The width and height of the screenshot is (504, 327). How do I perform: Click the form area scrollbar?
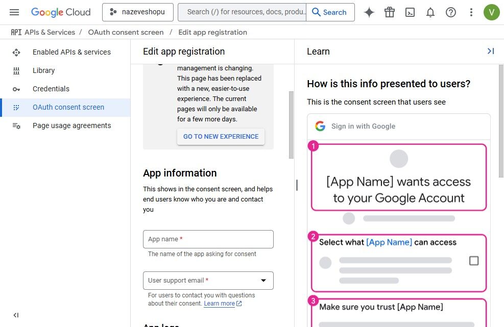[x=291, y=124]
